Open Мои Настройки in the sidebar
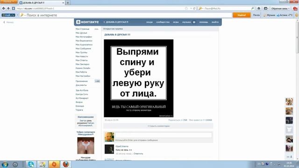 coord(83,76)
